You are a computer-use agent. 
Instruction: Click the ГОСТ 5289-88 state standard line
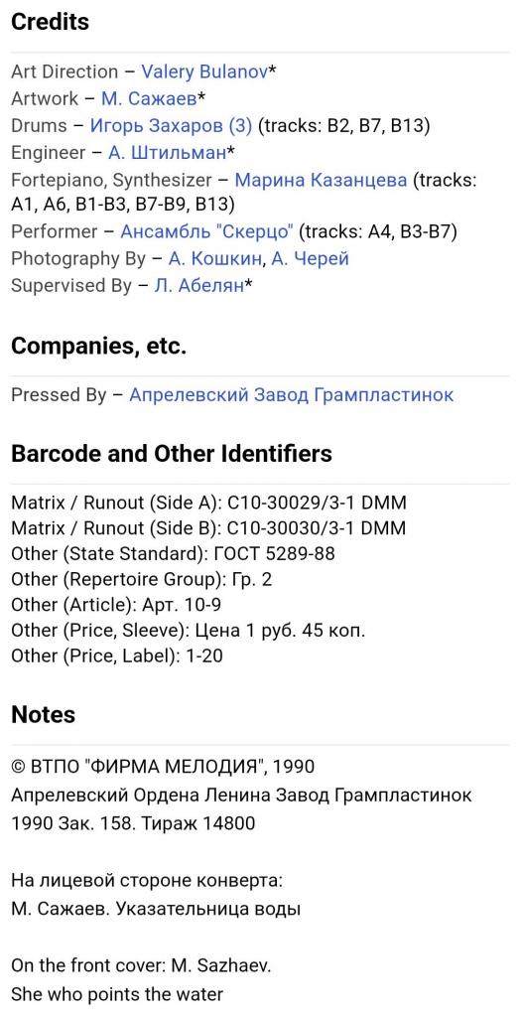[x=173, y=554]
